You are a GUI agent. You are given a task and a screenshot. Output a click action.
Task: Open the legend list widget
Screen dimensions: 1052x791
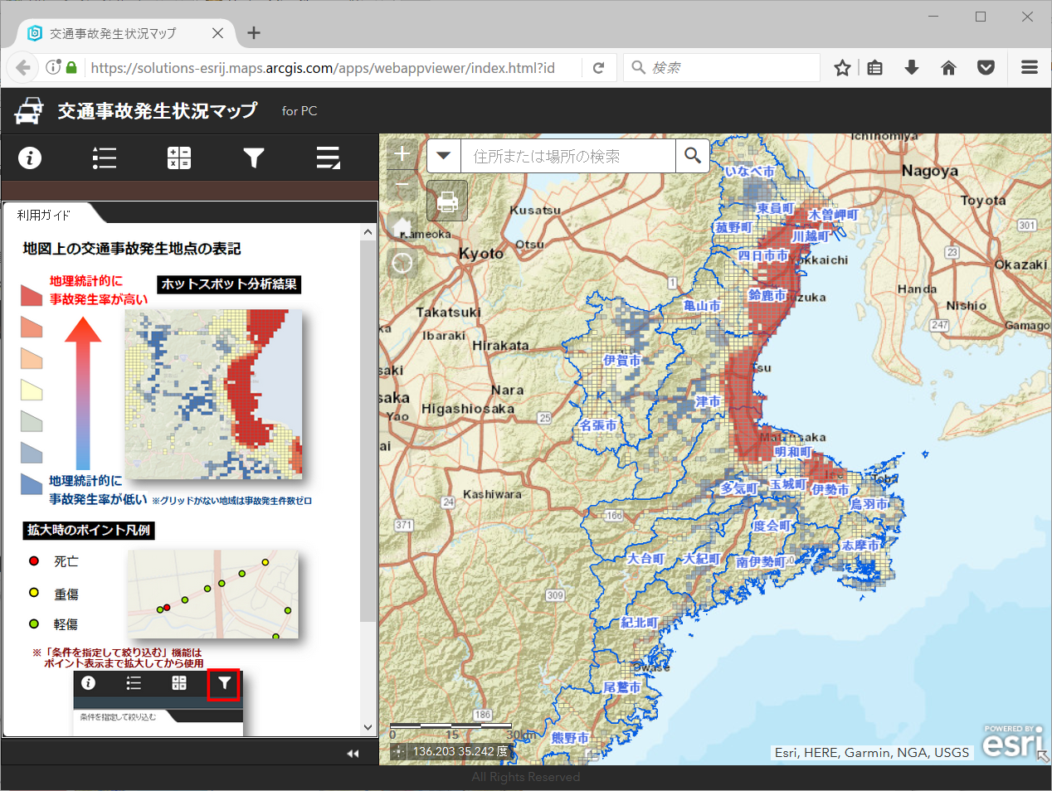[105, 158]
